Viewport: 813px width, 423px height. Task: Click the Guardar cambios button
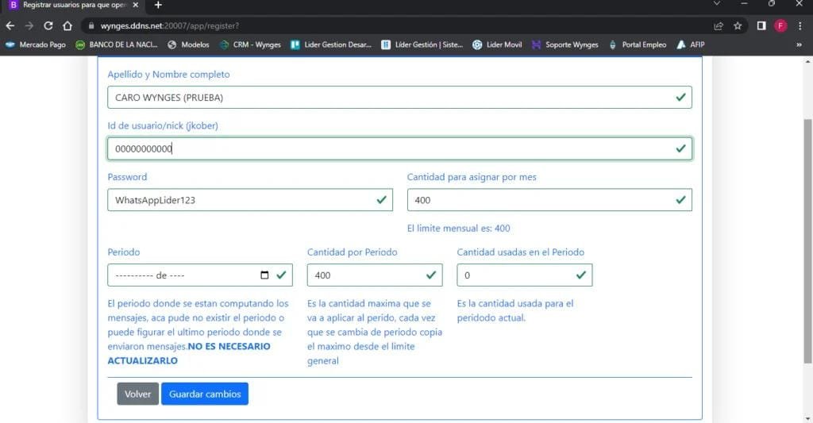click(x=204, y=394)
